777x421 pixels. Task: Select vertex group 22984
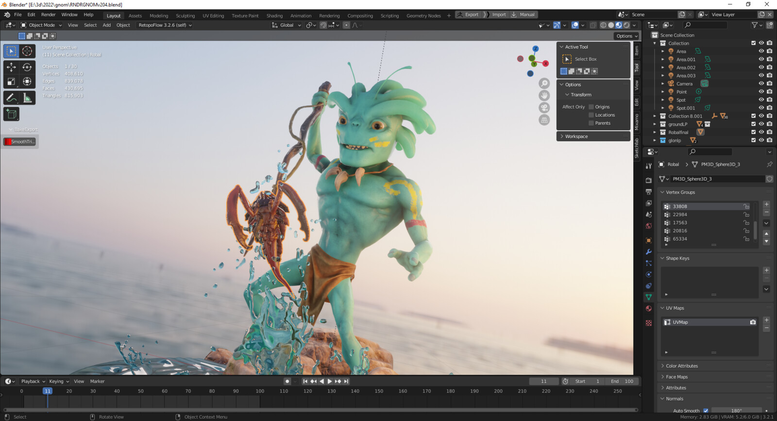tap(707, 215)
